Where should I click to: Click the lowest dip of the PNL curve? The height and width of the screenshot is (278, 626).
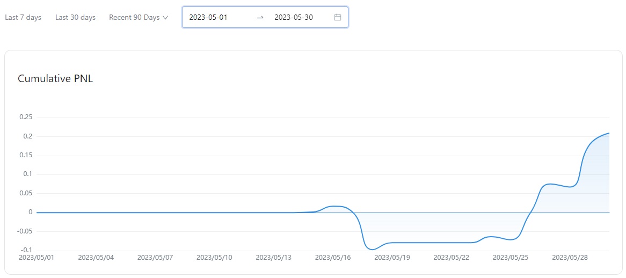coord(372,250)
